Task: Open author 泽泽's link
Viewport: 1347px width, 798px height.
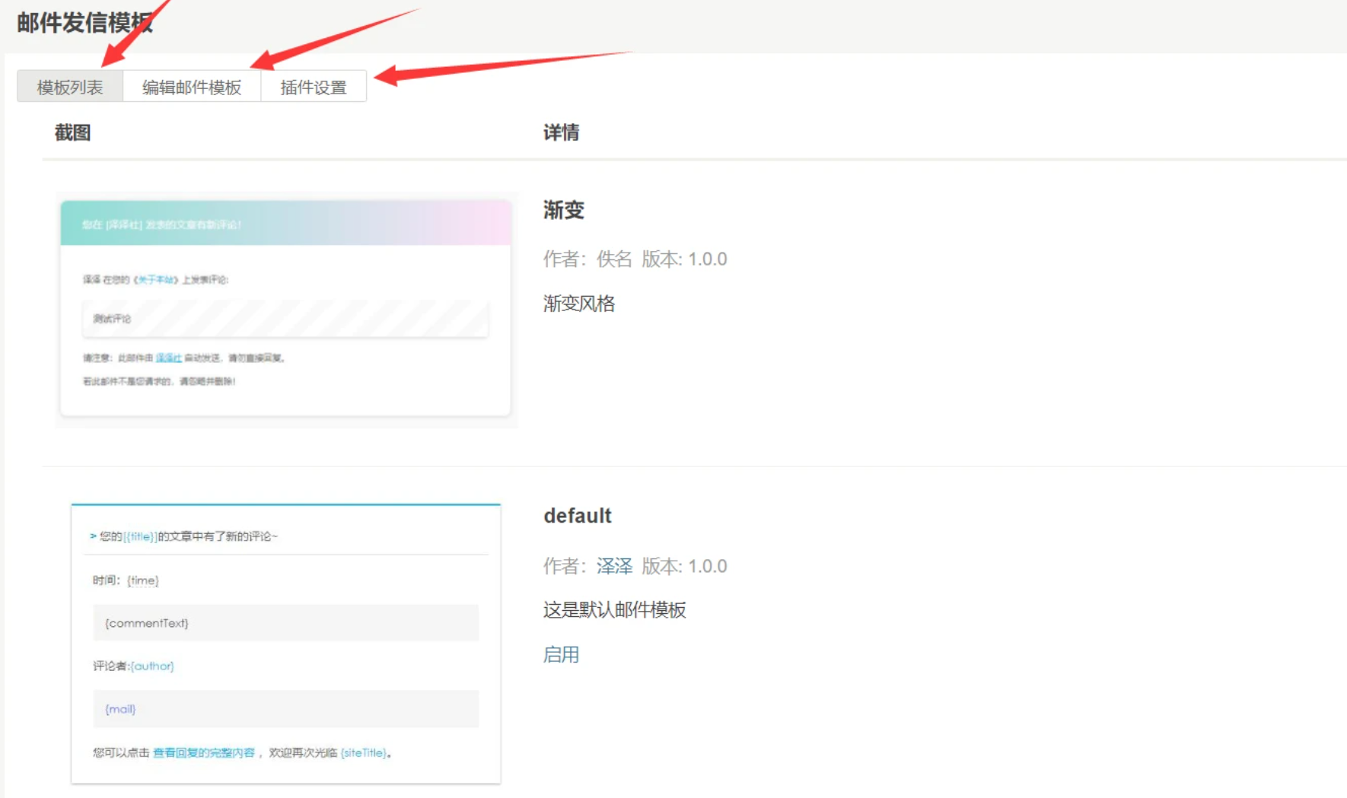Action: coord(614,566)
